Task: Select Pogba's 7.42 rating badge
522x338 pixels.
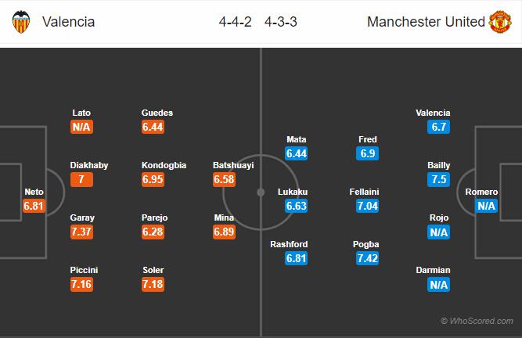Action: pos(367,260)
